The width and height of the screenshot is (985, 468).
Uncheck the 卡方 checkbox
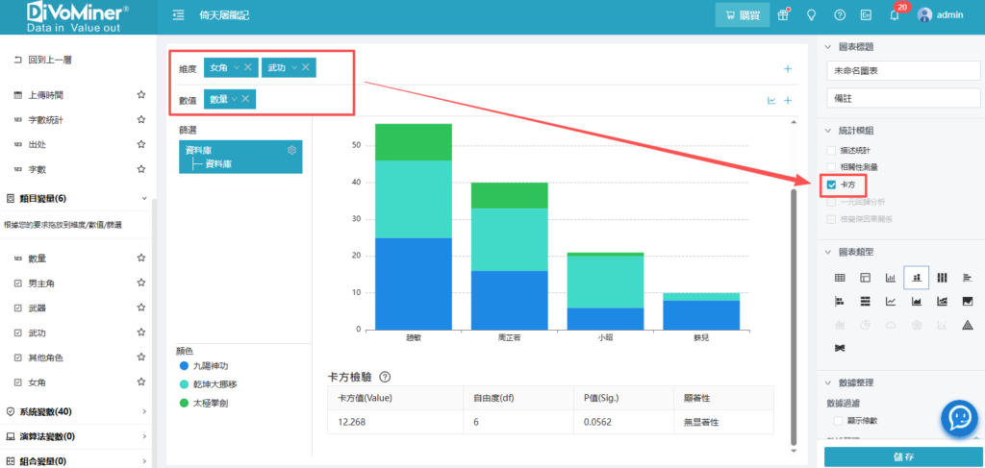831,185
